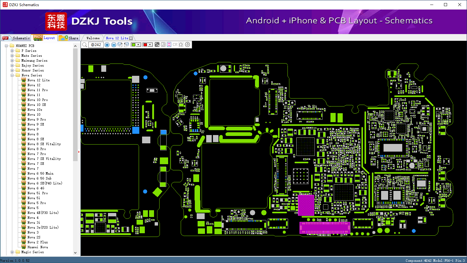Viewport: 467px width, 263px height.
Task: Open the Huawei Nova layout file
Action: coord(37,247)
